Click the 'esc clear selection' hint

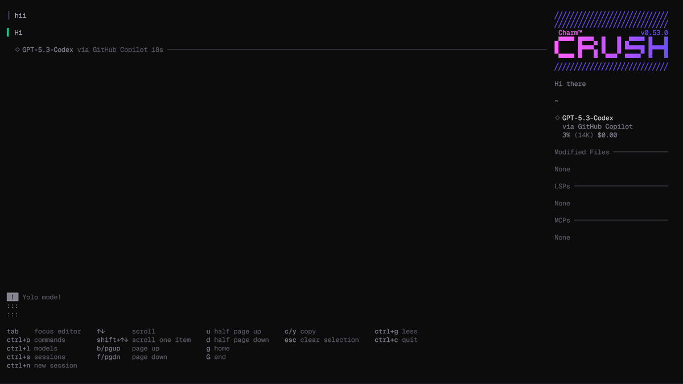pos(322,340)
